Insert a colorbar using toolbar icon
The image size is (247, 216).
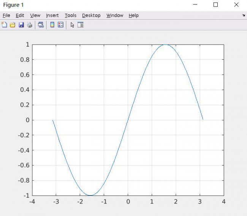[52, 25]
